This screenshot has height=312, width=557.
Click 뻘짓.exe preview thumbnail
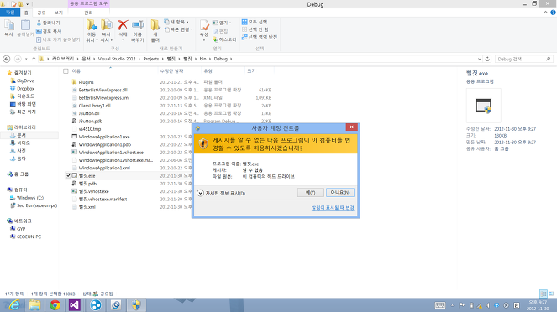[483, 106]
